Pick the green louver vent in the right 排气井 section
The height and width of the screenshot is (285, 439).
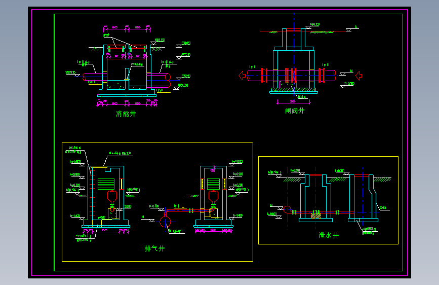point(213,184)
